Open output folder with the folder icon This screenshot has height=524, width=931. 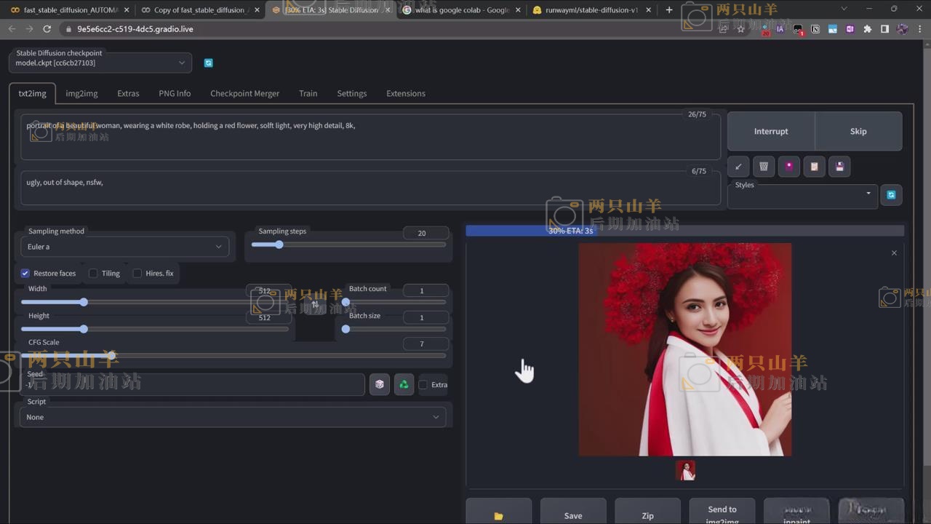498,515
